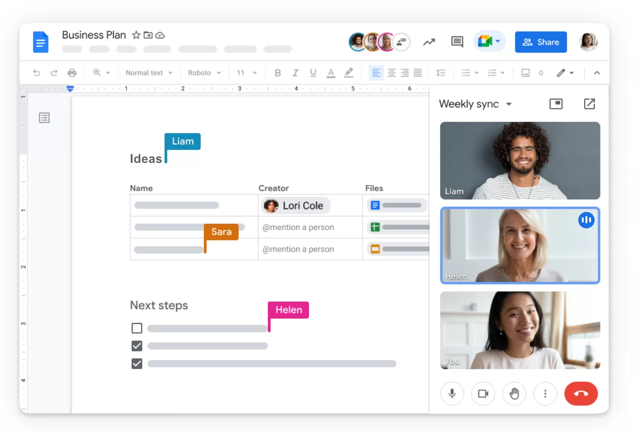The height and width of the screenshot is (432, 639).
Task: Open the activity dashboard trend icon
Action: (429, 42)
